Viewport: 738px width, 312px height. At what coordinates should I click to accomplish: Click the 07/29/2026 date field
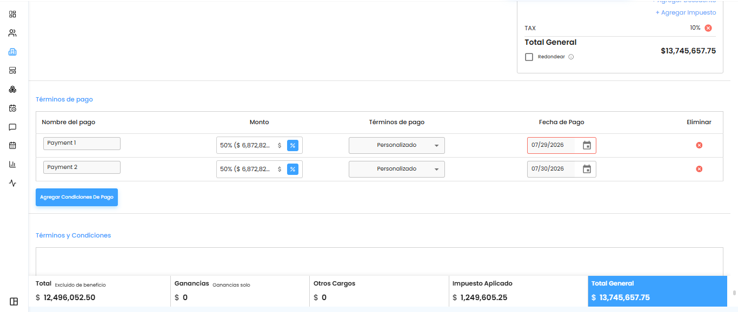pos(562,145)
